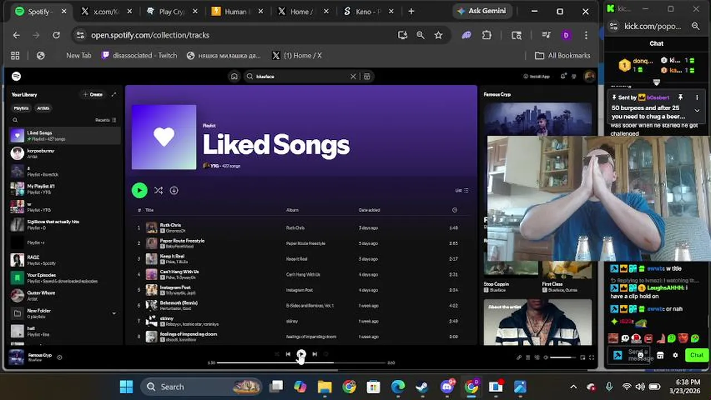Expand pinned message chevron in Kick chat

[x=697, y=111]
